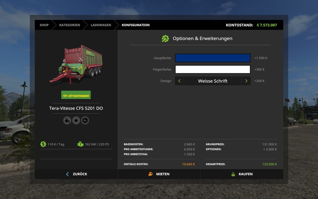The image size is (318, 199).
Task: Click the unloading function icon left of the star
Action: pos(67,120)
